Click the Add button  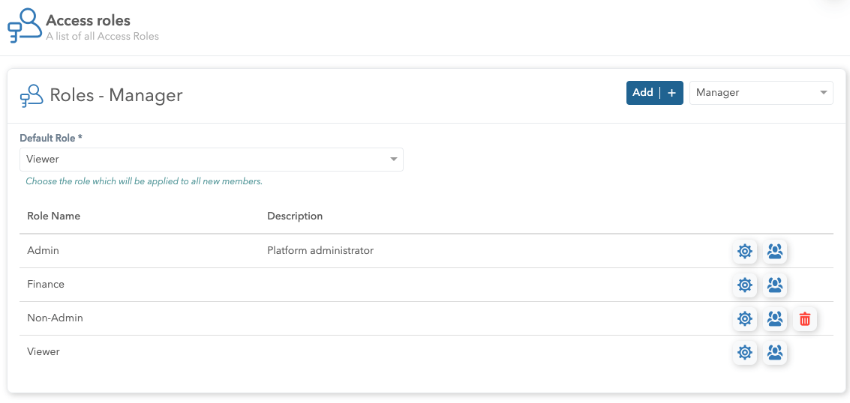pyautogui.click(x=643, y=93)
